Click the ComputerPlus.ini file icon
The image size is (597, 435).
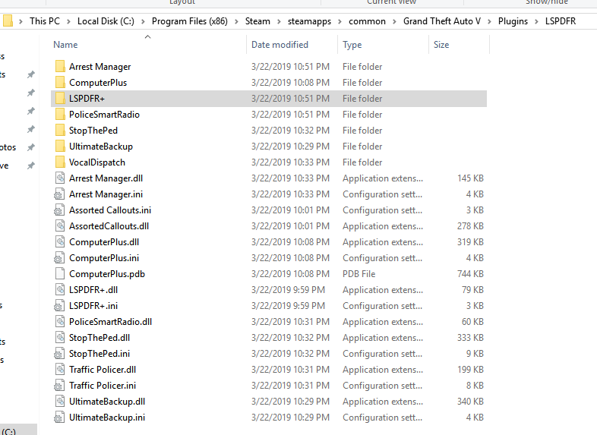coord(59,258)
